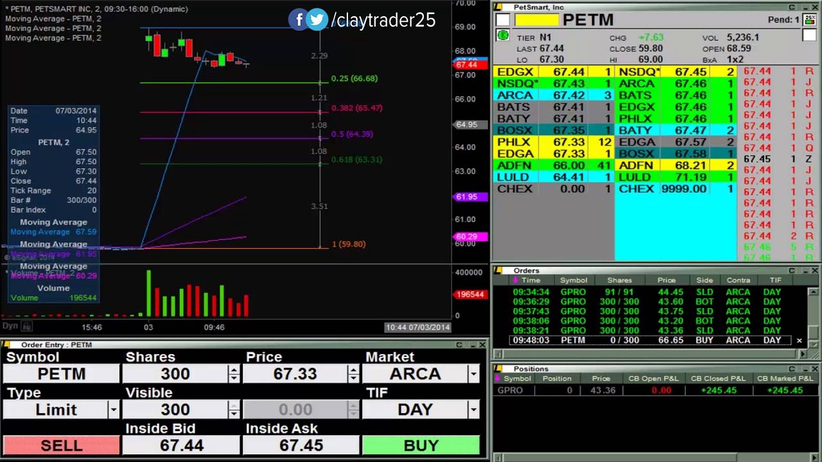The image size is (822, 462).
Task: Click the ADFN ask row at 68.21
Action: click(676, 166)
